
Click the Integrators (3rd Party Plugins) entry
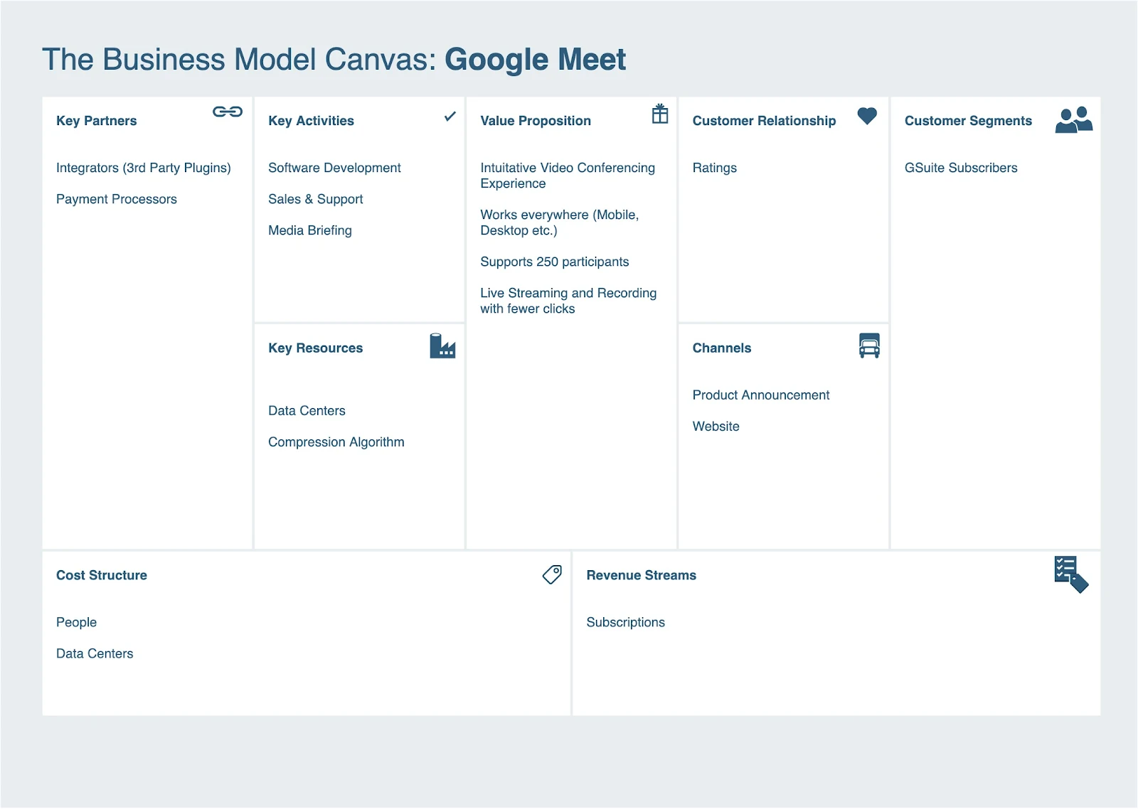tap(144, 168)
